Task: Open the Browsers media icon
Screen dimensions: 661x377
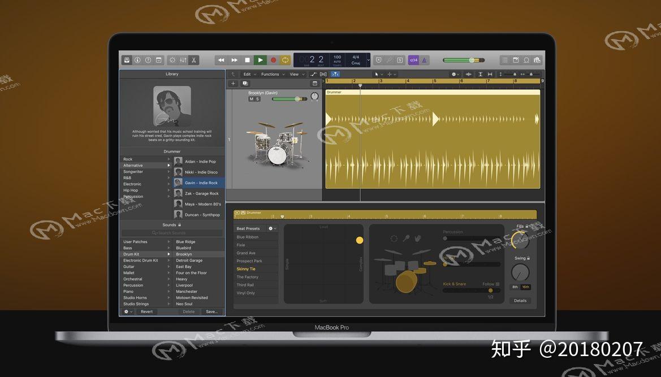Action: (537, 60)
